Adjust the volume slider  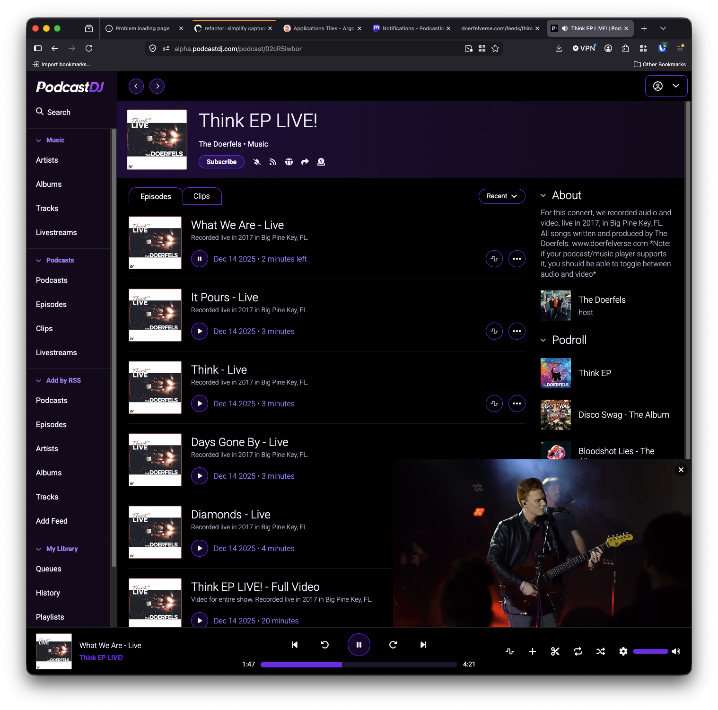(x=650, y=651)
